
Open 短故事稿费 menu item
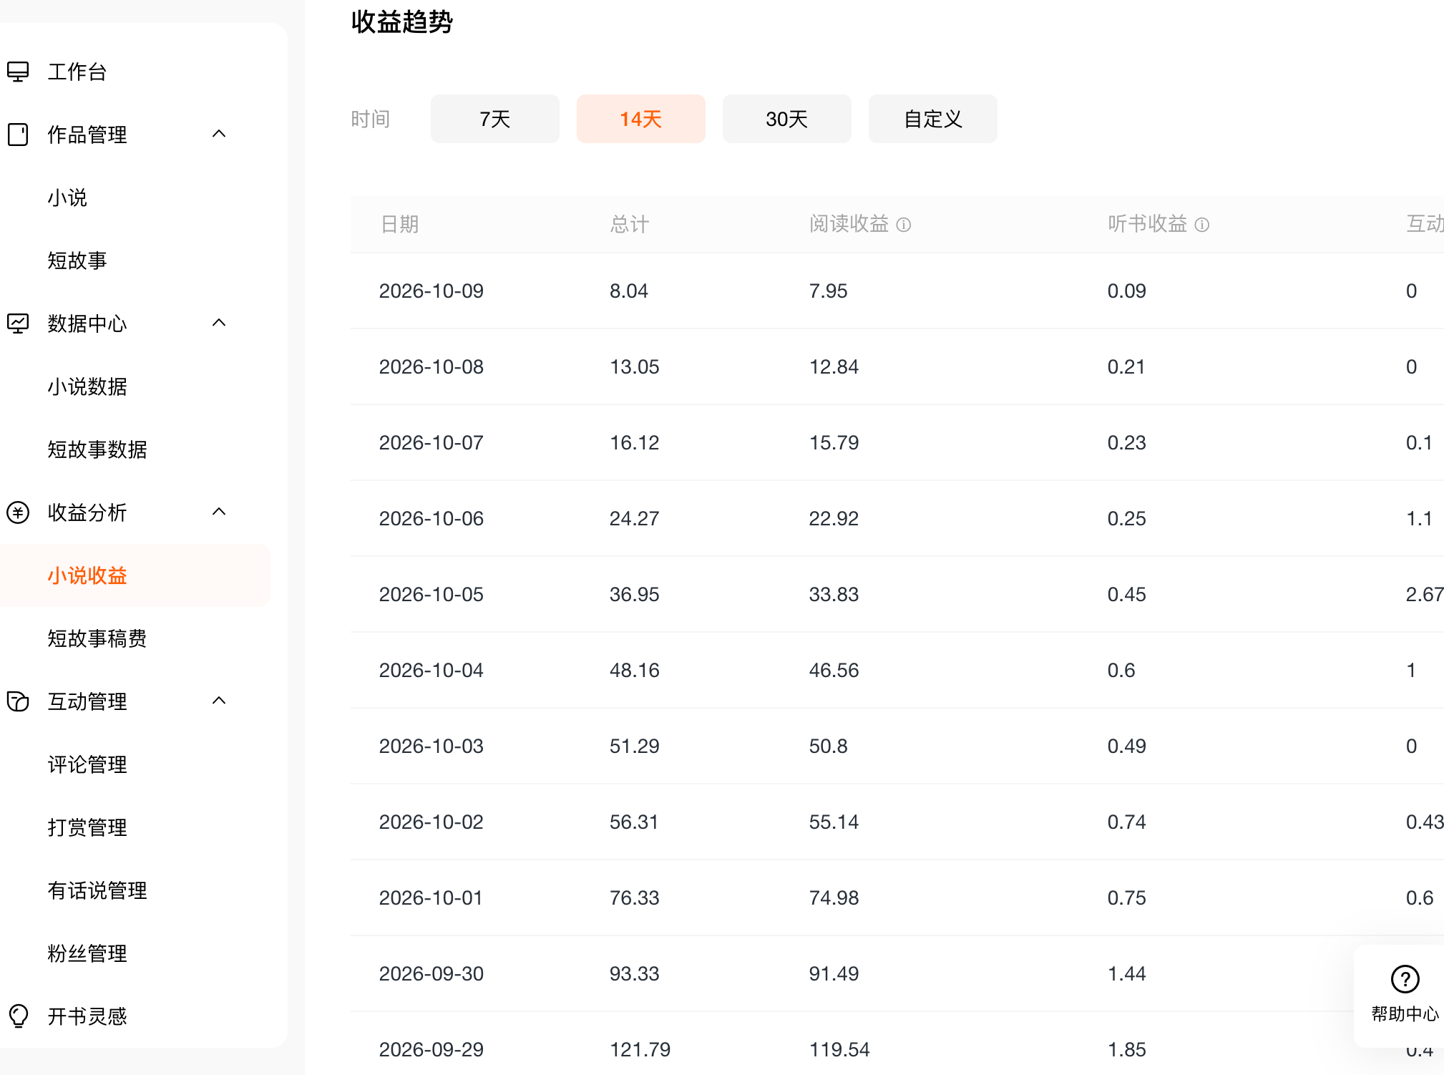[x=97, y=638]
